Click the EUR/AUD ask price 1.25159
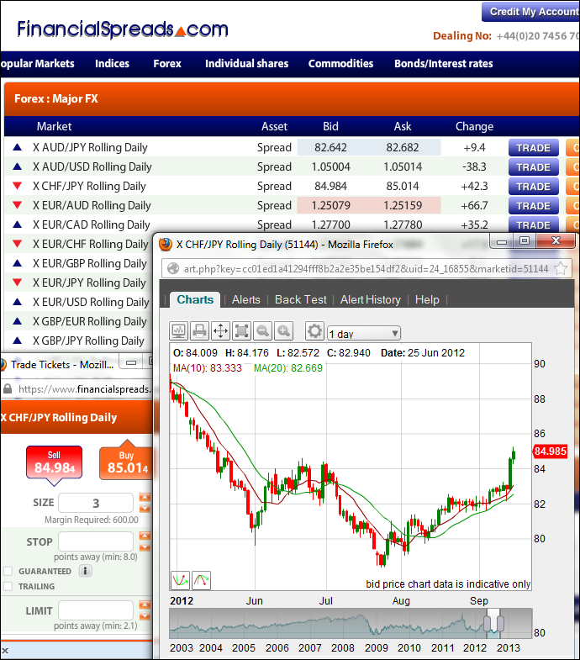This screenshot has width=580, height=660. (x=403, y=205)
